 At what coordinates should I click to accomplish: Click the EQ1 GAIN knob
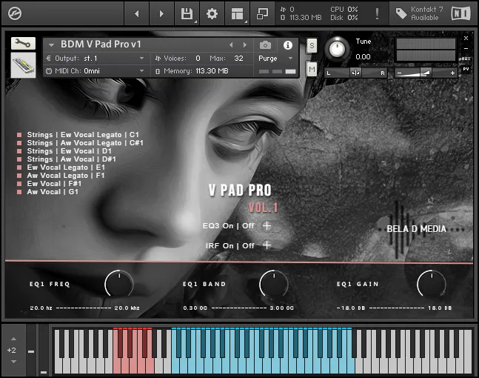[x=431, y=285]
